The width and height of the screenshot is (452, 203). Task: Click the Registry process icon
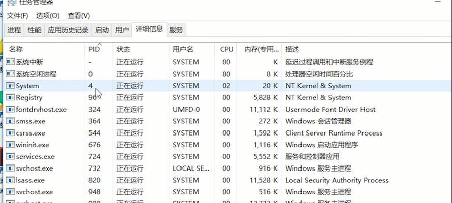[x=10, y=97]
